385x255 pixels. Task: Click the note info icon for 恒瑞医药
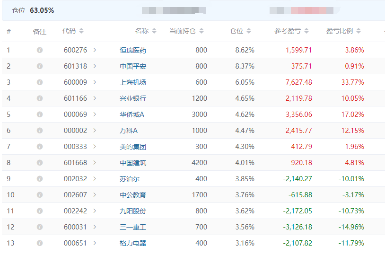(x=40, y=50)
